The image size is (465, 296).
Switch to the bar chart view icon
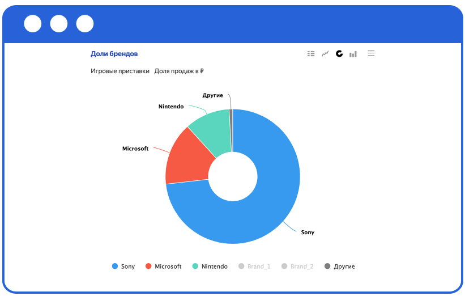353,54
